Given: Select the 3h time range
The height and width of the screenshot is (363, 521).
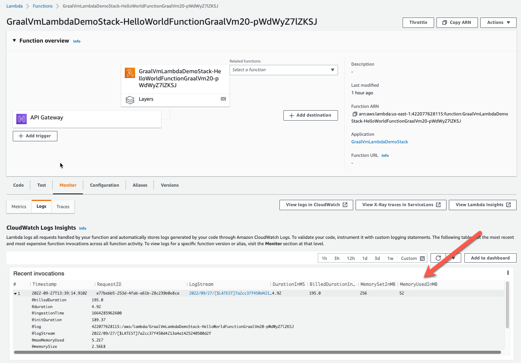Looking at the screenshot, I should (x=337, y=258).
